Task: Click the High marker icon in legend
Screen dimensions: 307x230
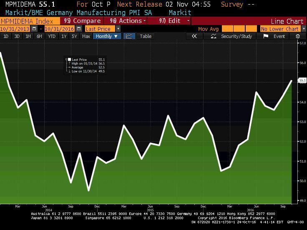Action: pos(69,63)
